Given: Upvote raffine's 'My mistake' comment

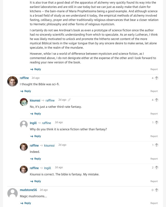Looking at the screenshot, I should (156, 168).
